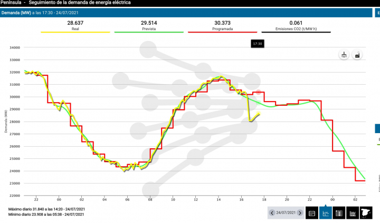Viewport: 380px width, 223px height.
Task: Select the line chart view icon
Action: [326, 213]
